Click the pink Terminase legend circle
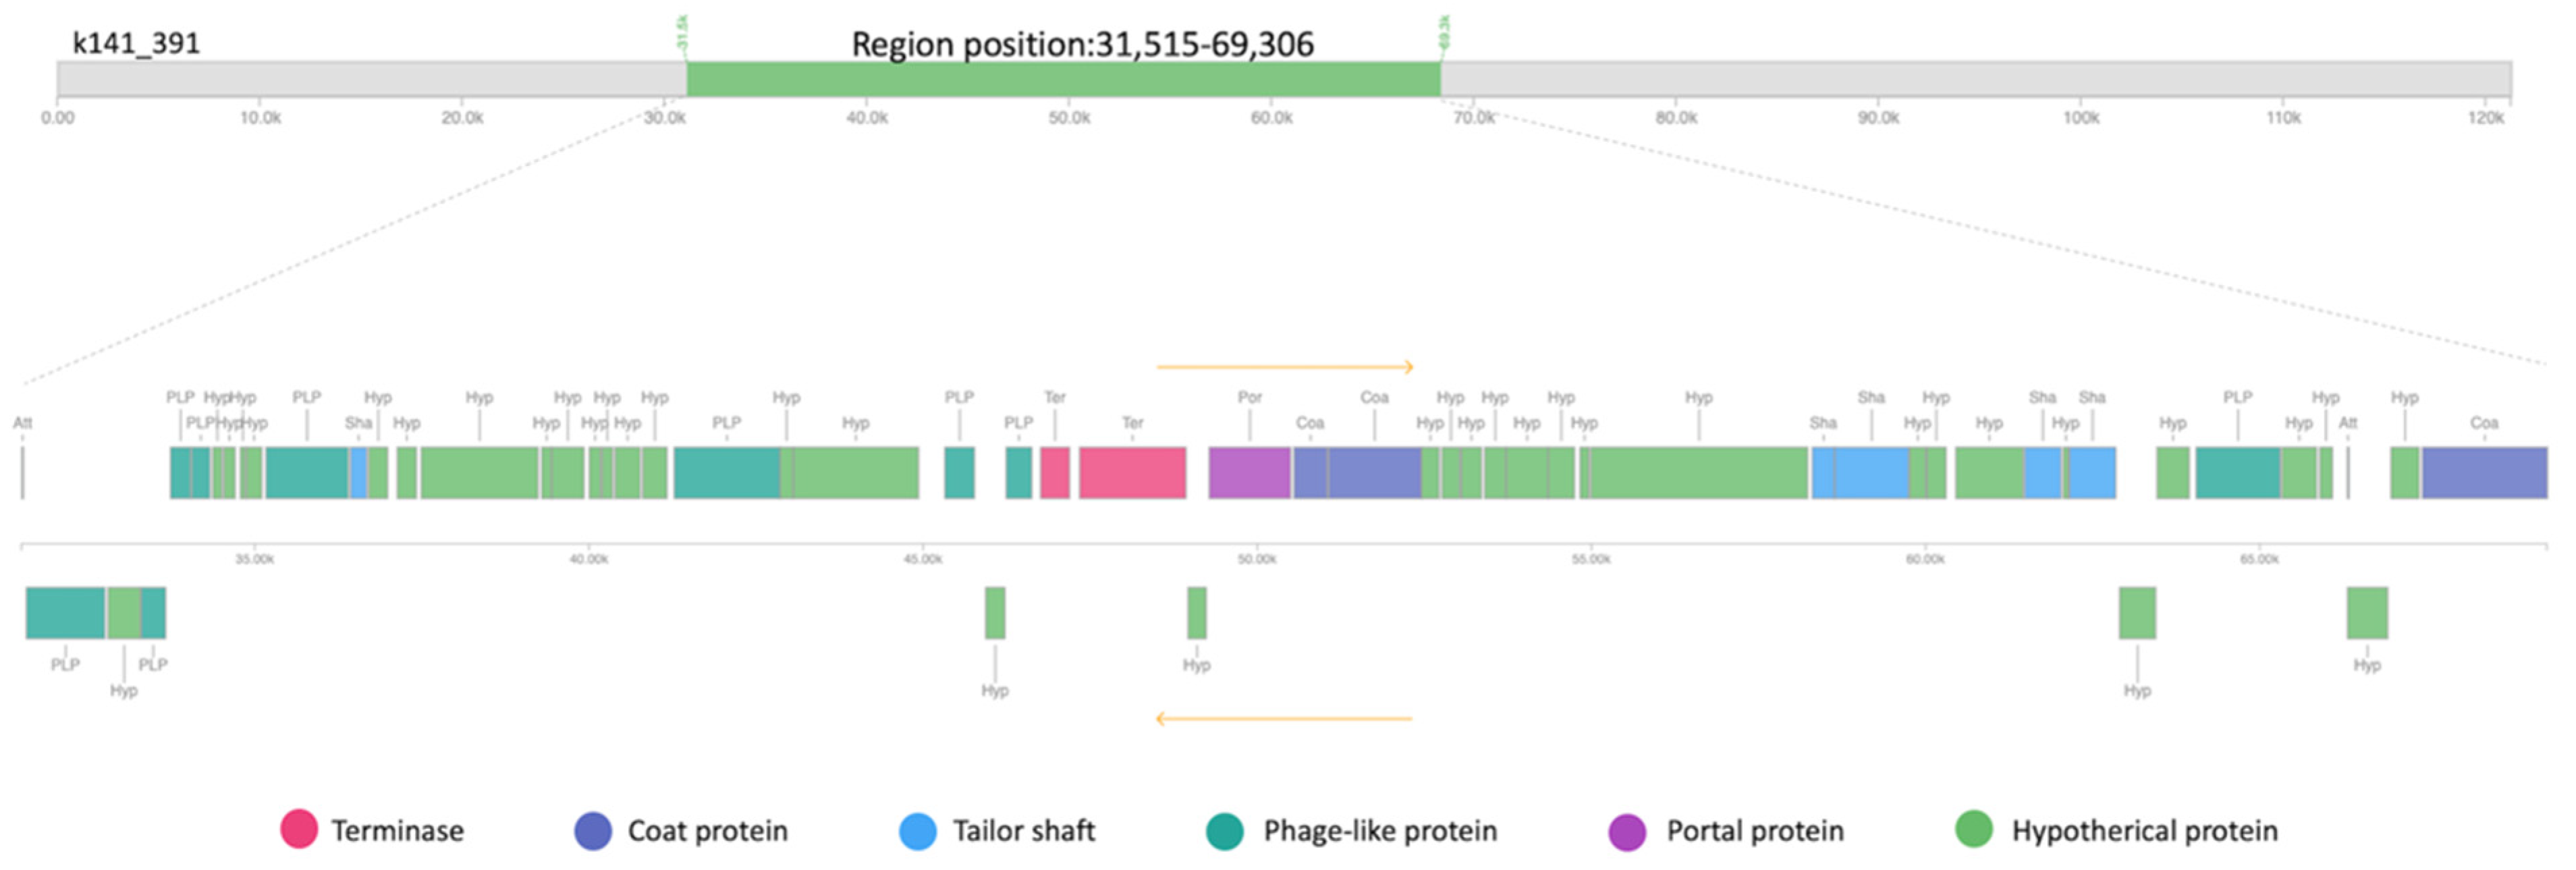Viewport: 2576px width, 870px height. tap(299, 829)
